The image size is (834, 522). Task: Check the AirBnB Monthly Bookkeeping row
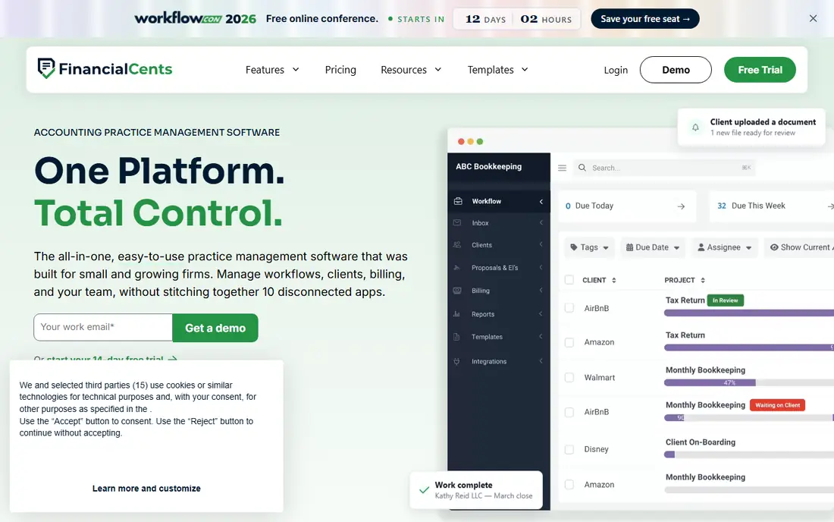click(x=569, y=412)
